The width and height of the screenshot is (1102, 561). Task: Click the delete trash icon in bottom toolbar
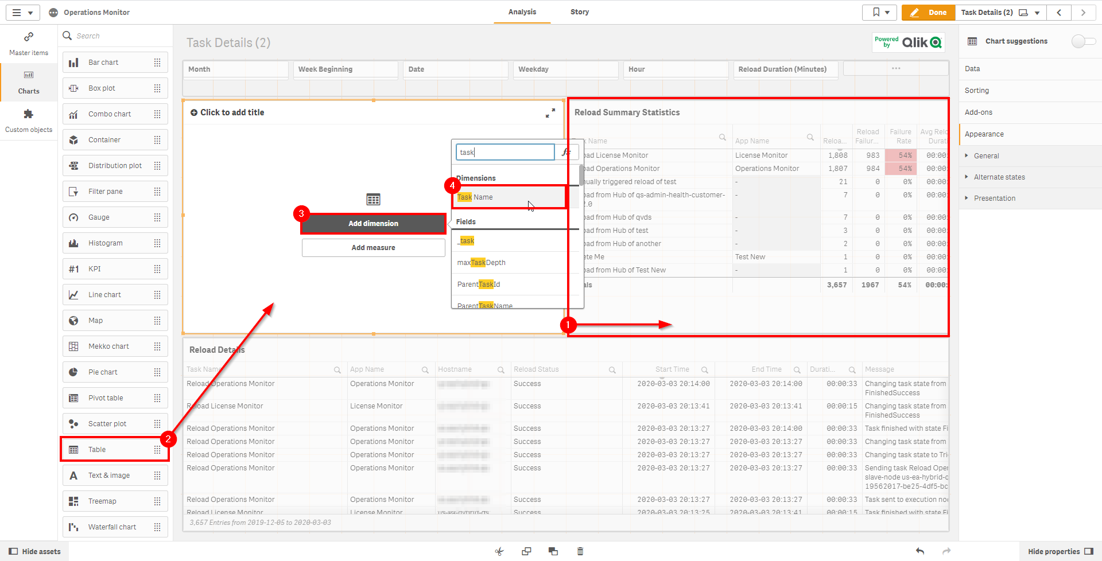(580, 551)
